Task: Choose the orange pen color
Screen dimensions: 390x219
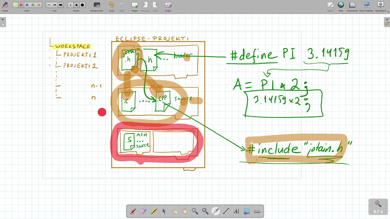Action: (x=39, y=5)
